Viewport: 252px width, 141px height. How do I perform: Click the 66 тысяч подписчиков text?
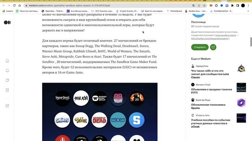pyautogui.click(x=205, y=26)
